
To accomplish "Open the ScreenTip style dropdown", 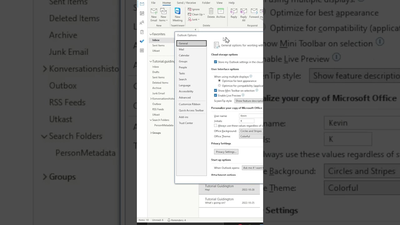I will [249, 101].
